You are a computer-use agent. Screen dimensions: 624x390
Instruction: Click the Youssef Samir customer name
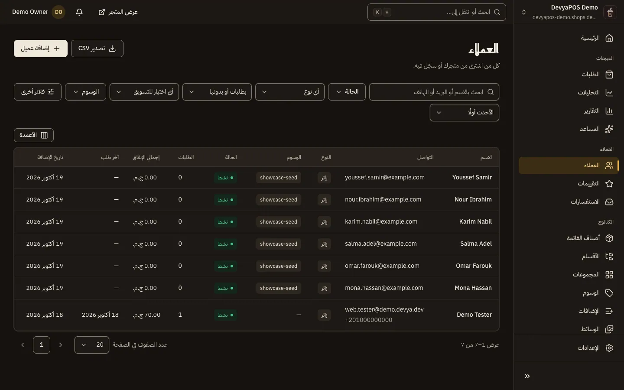tap(472, 178)
